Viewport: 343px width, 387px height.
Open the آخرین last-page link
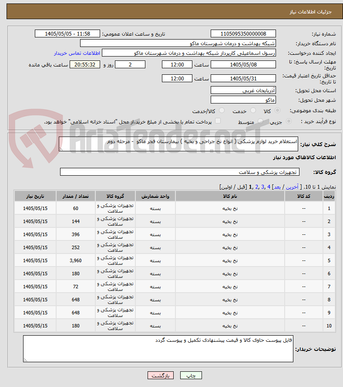tap(292, 187)
